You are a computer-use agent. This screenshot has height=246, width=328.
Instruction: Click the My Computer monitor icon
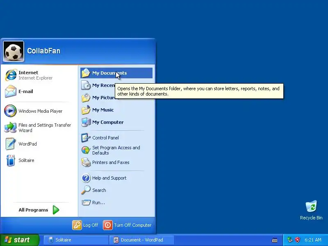click(x=86, y=122)
